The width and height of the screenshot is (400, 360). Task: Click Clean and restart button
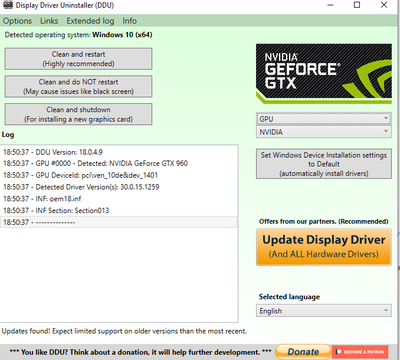[78, 58]
